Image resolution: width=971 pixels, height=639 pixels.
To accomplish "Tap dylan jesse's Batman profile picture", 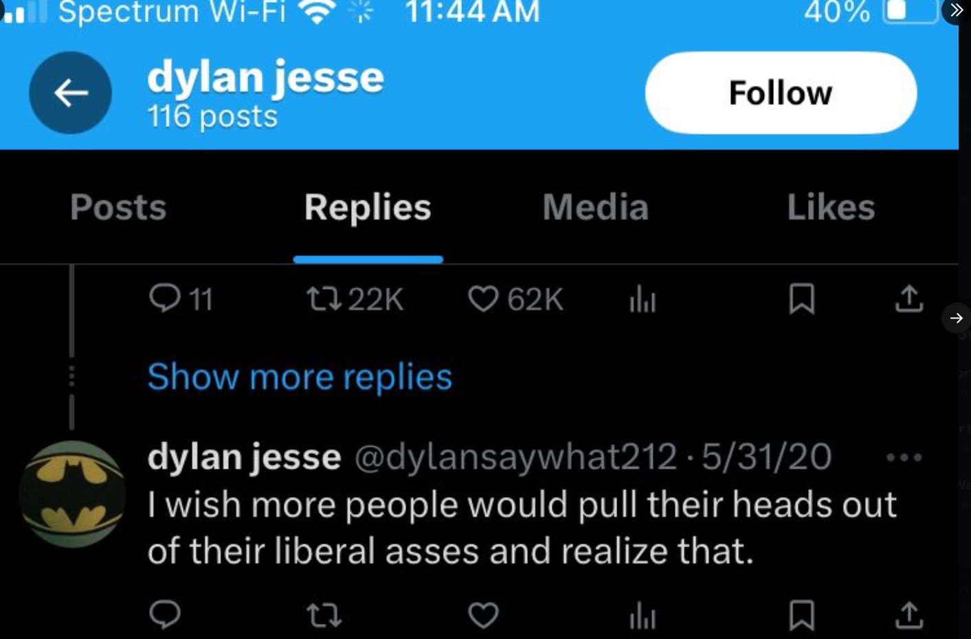I will pos(72,494).
